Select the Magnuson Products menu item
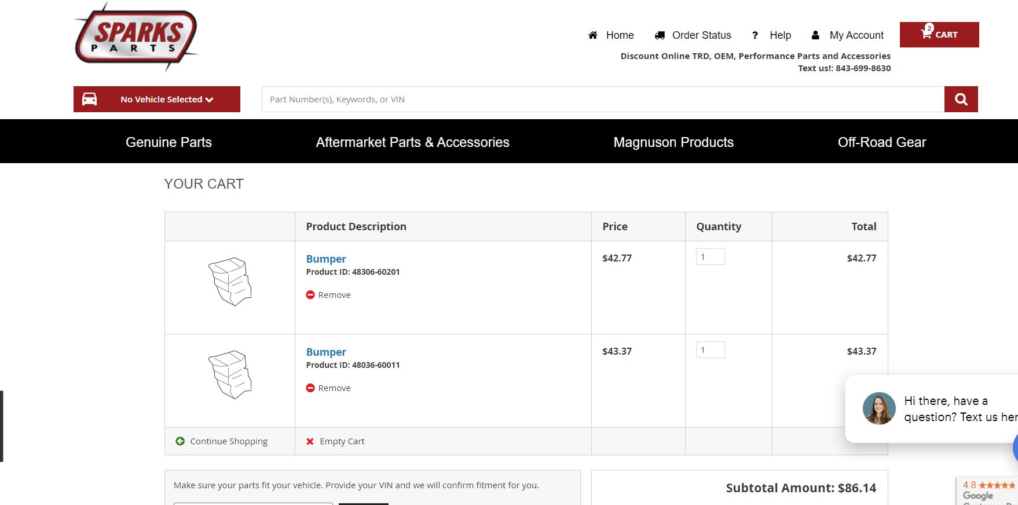The width and height of the screenshot is (1018, 505). coord(673,142)
